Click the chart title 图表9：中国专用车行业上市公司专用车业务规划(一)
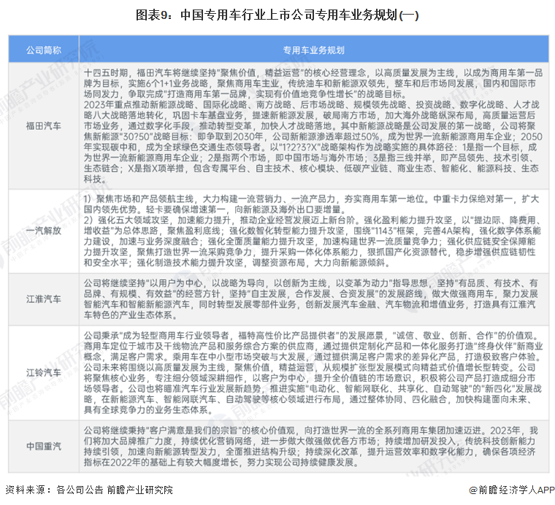Screen dimensions: 555x505 [277, 15]
